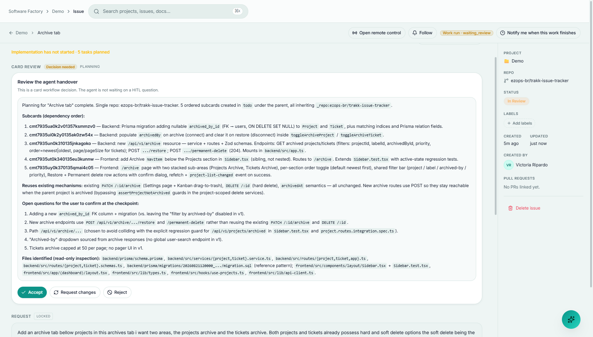Screen dimensions: 593x337
Task: Open the Work run waiting_review badge
Action: tap(467, 33)
